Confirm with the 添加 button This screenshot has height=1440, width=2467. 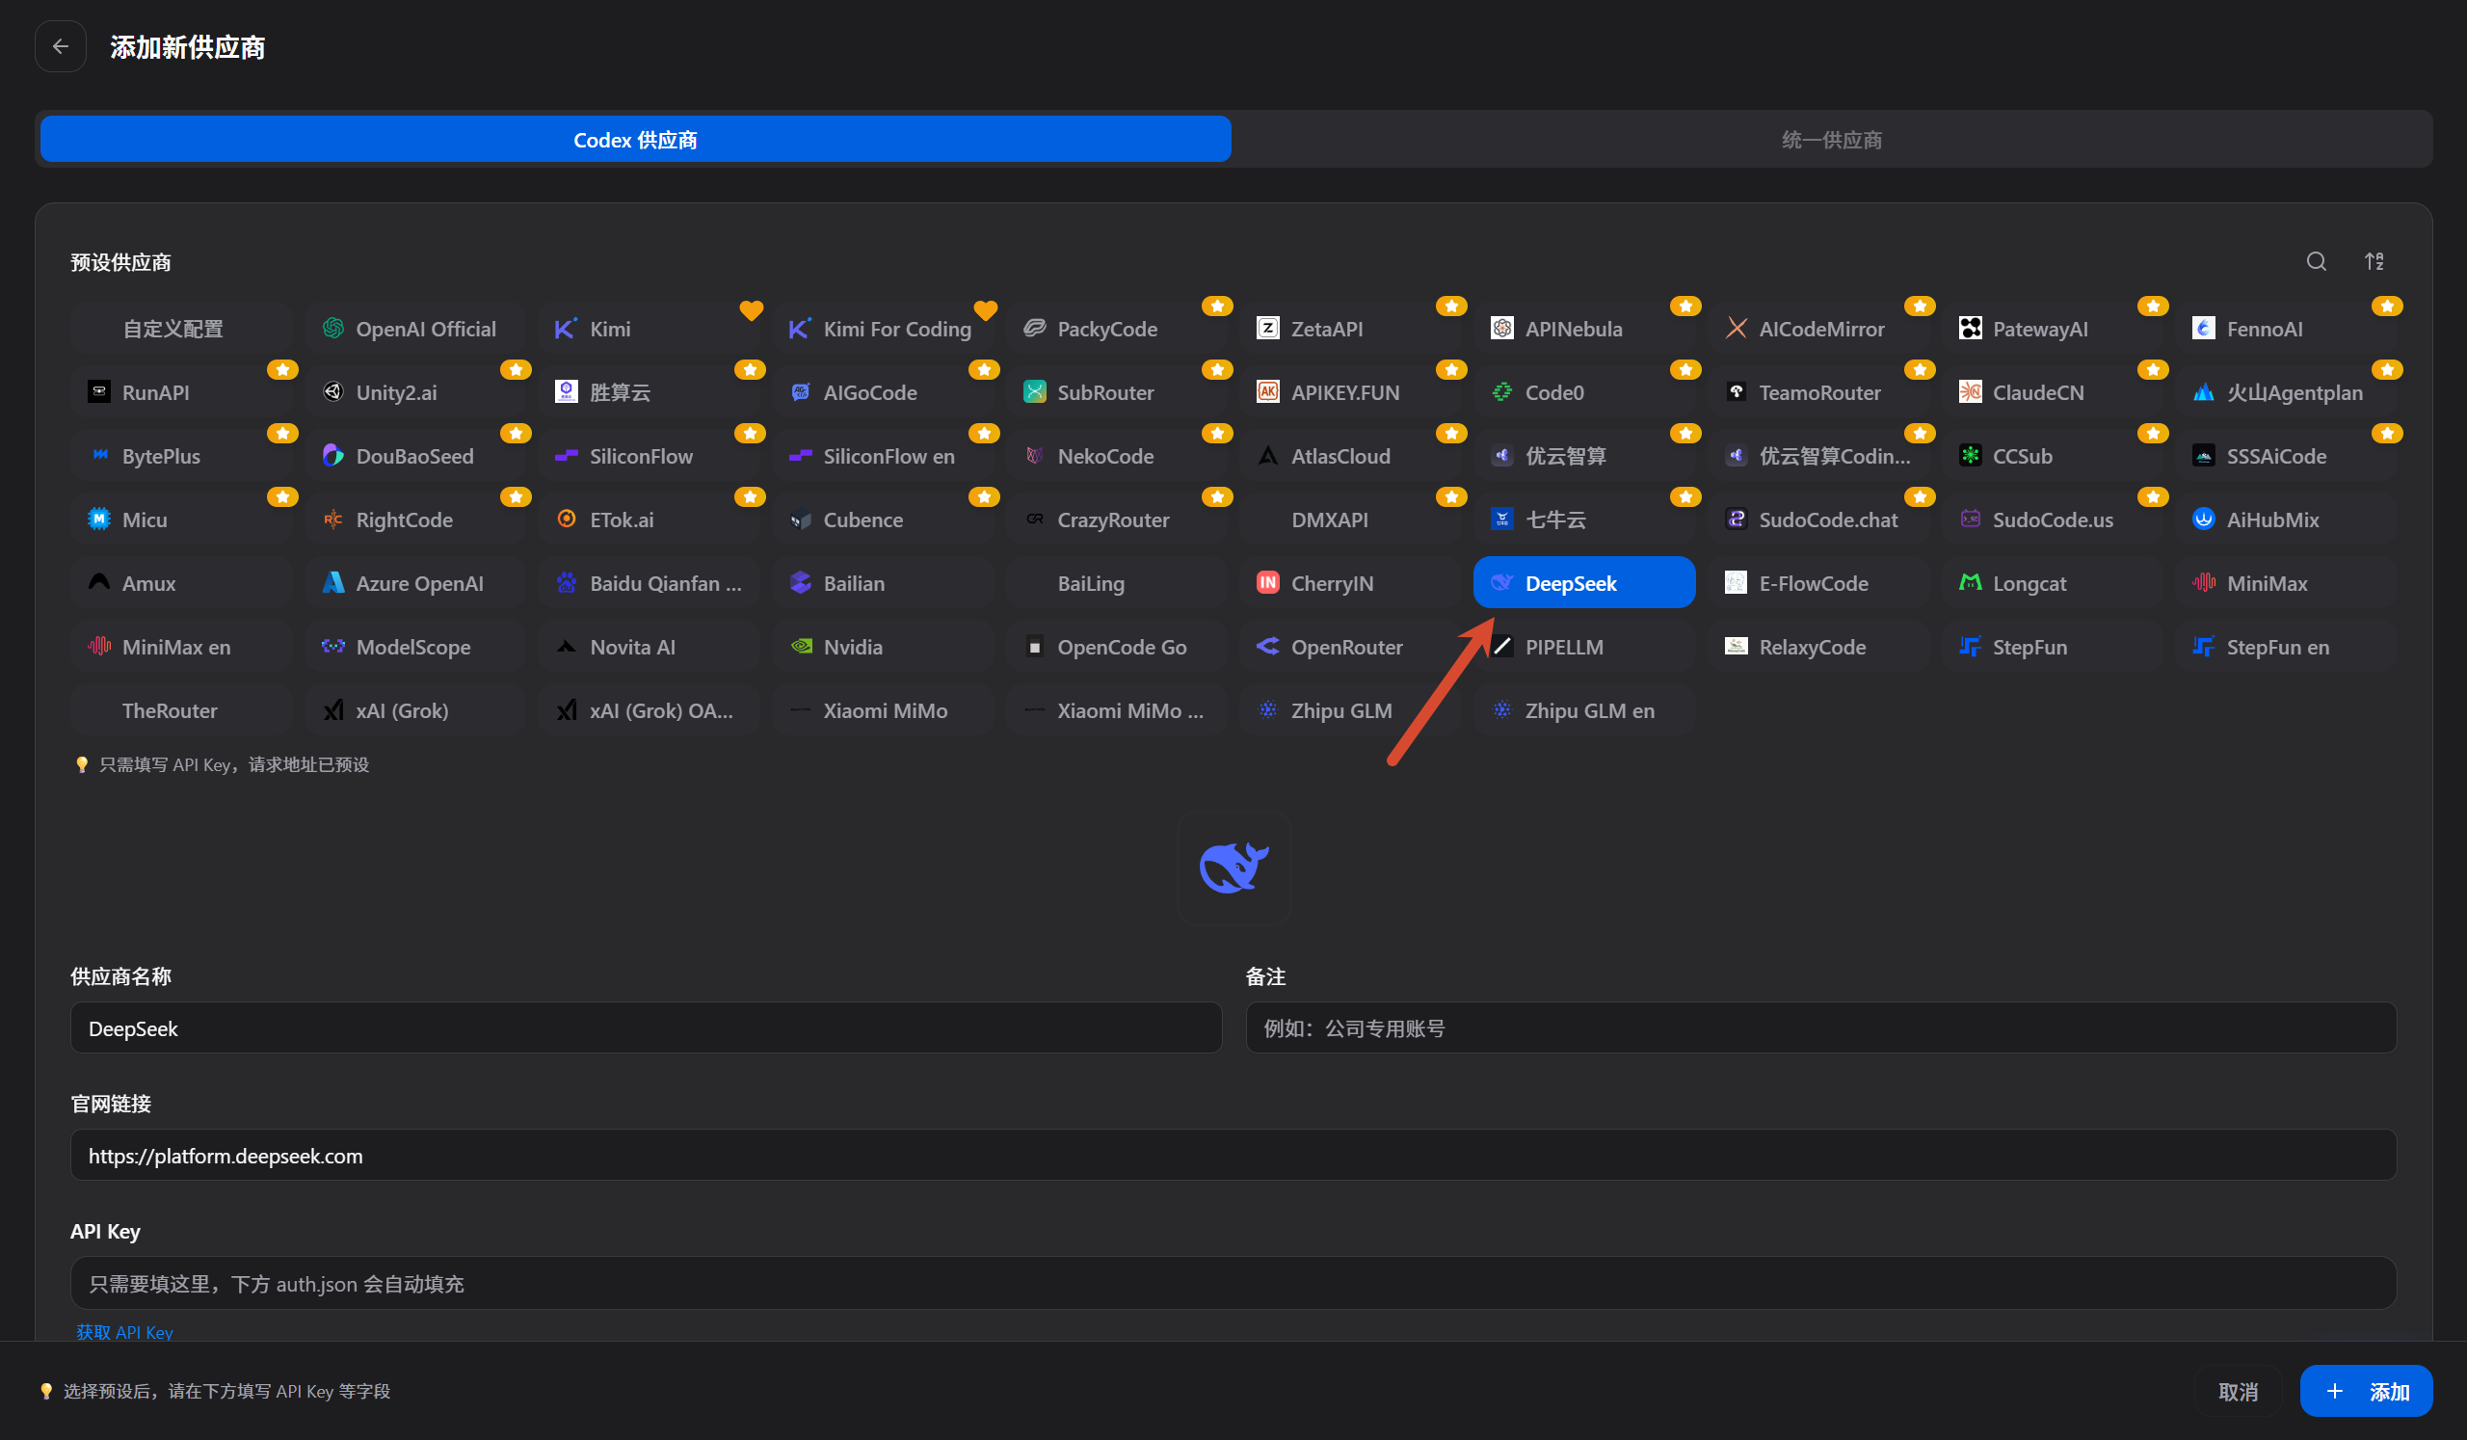coord(2366,1391)
